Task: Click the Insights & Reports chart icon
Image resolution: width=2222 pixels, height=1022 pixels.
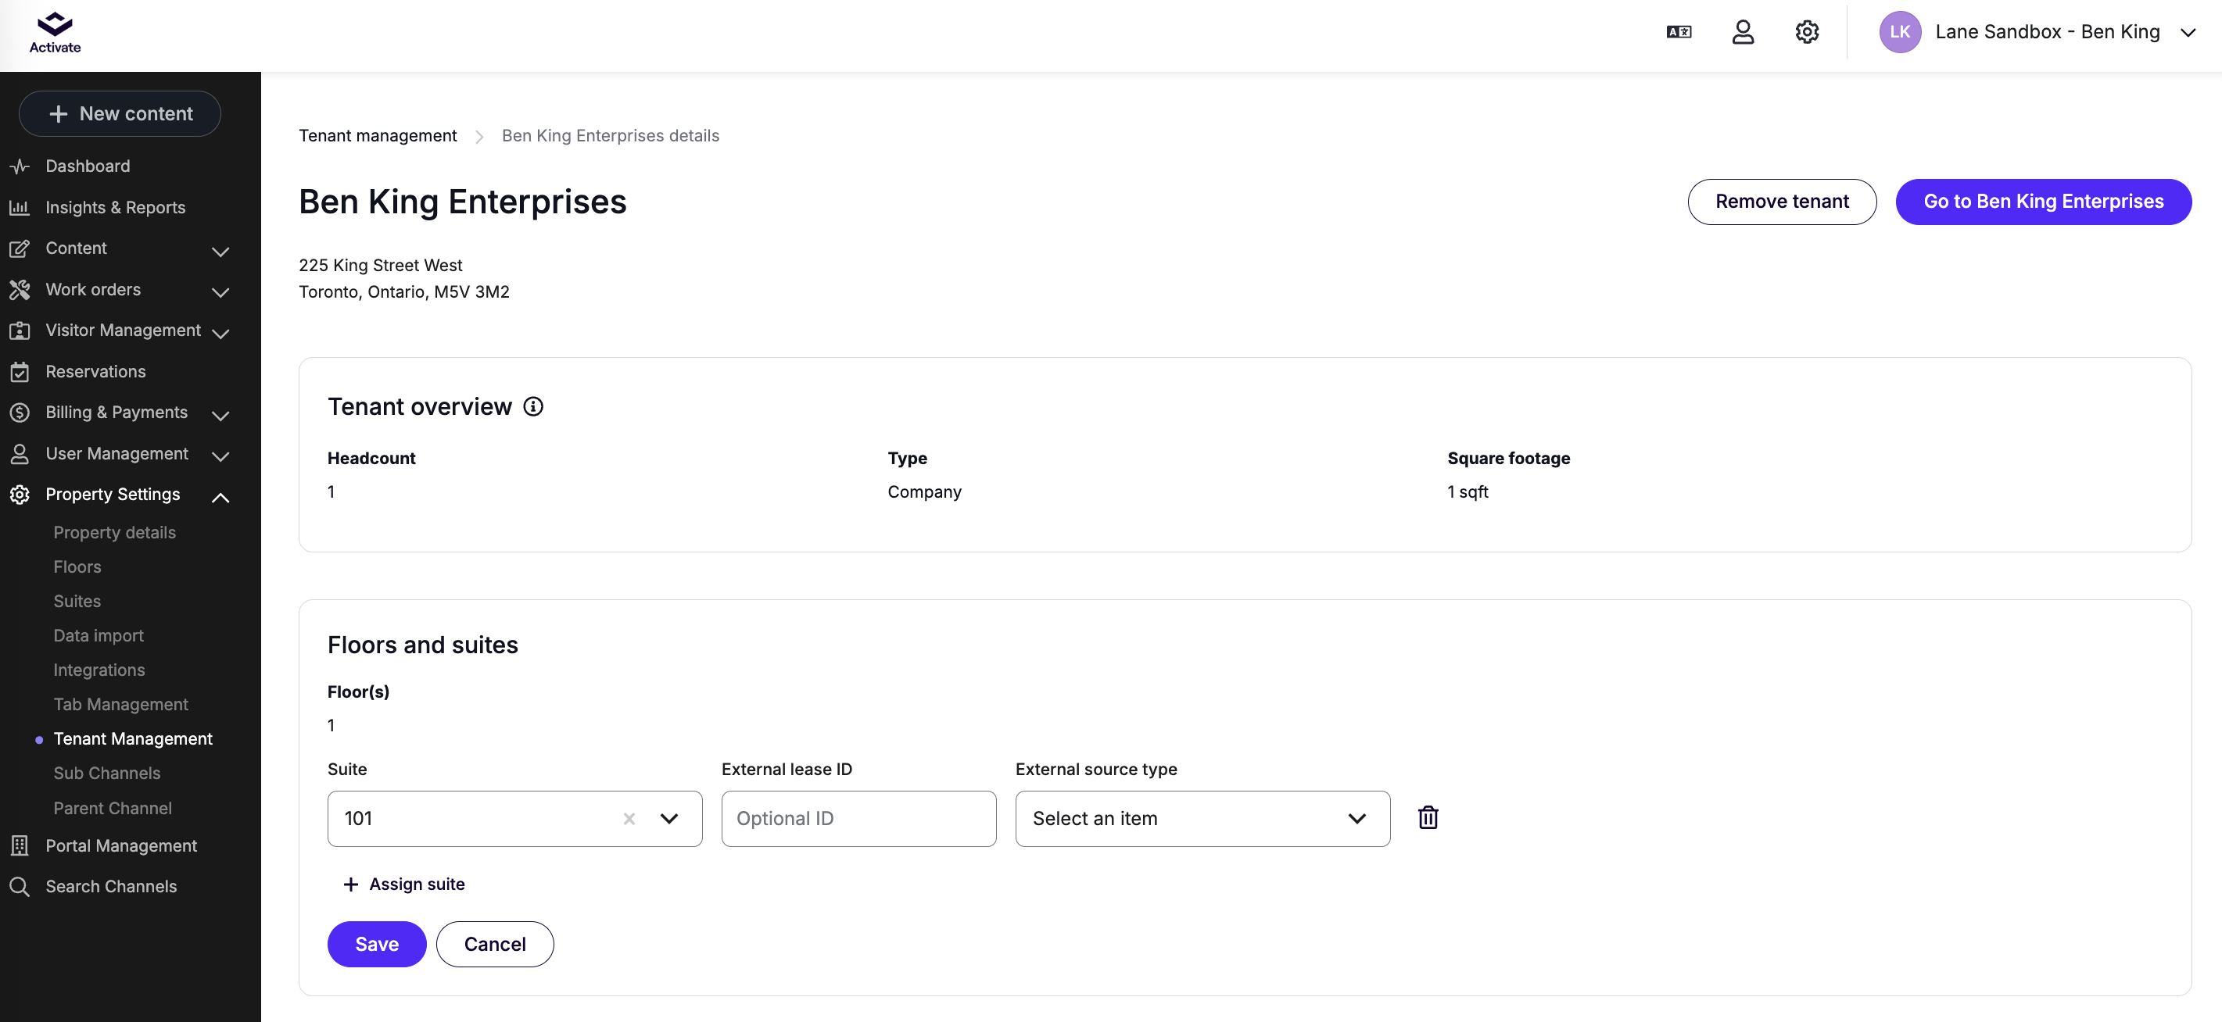Action: point(19,208)
